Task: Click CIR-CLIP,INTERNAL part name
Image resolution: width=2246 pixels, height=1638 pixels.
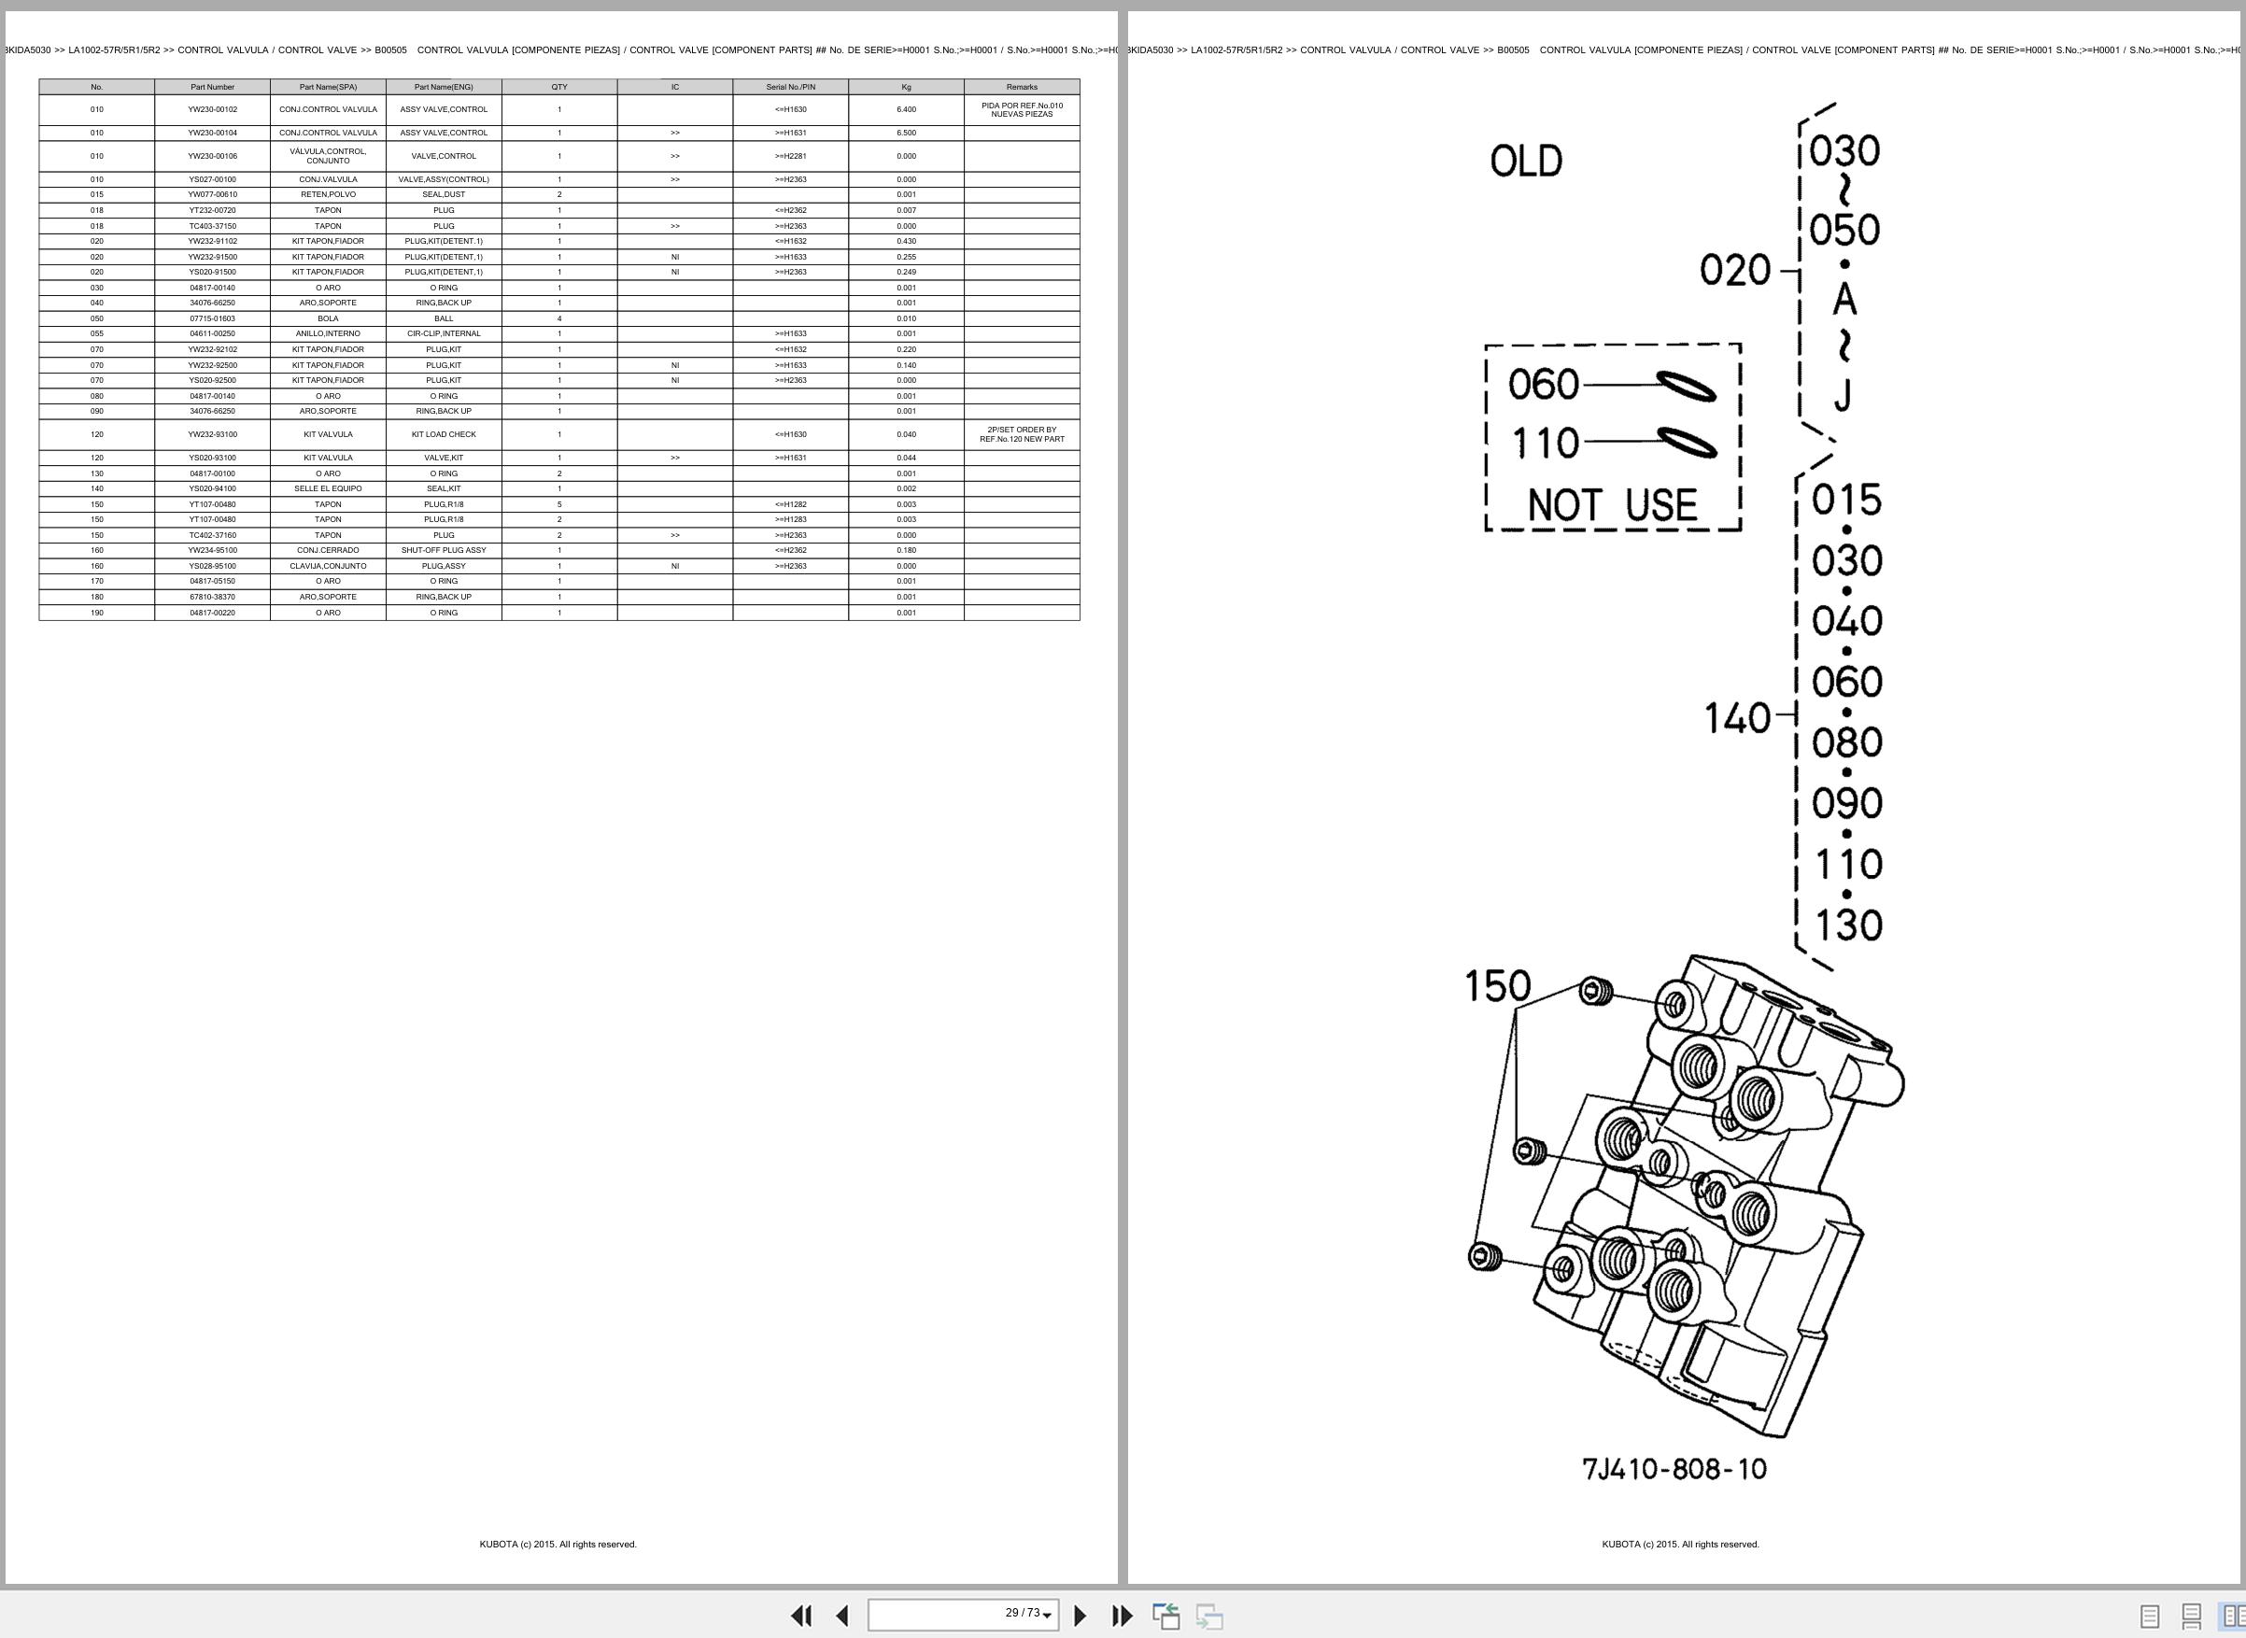Action: 444,334
